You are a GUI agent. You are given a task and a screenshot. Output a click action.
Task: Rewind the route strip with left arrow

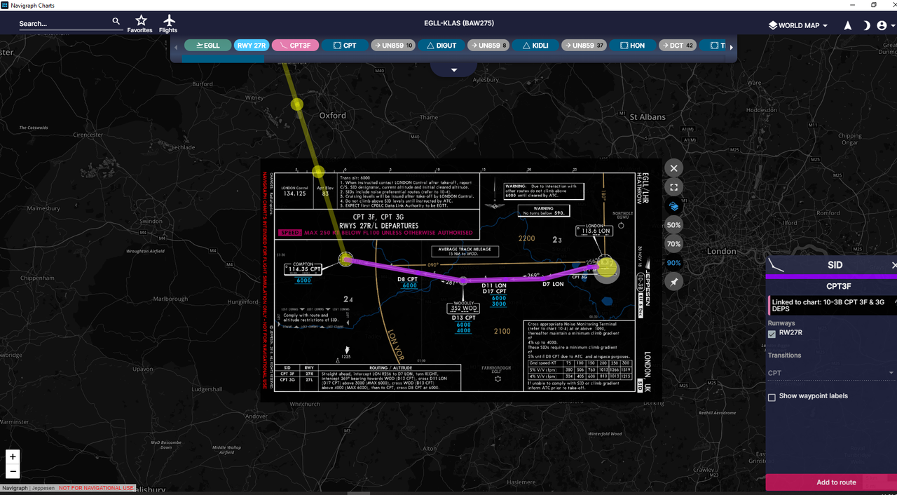coord(177,47)
